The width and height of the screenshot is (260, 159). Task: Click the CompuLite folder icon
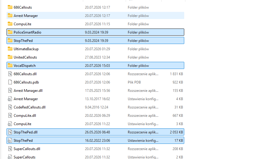[10, 24]
